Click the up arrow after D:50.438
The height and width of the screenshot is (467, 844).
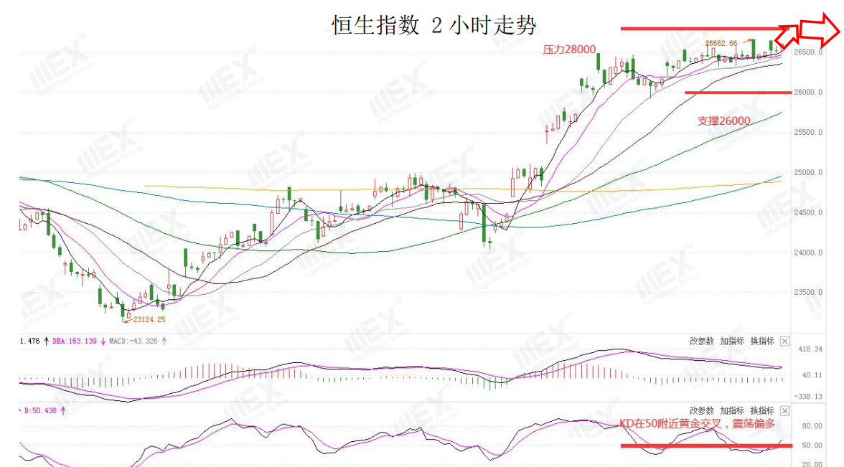63,410
